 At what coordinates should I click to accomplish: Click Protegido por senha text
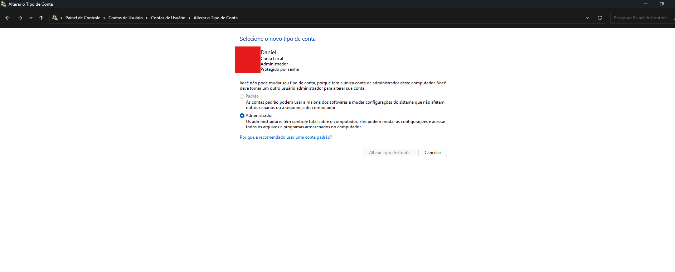pos(280,69)
